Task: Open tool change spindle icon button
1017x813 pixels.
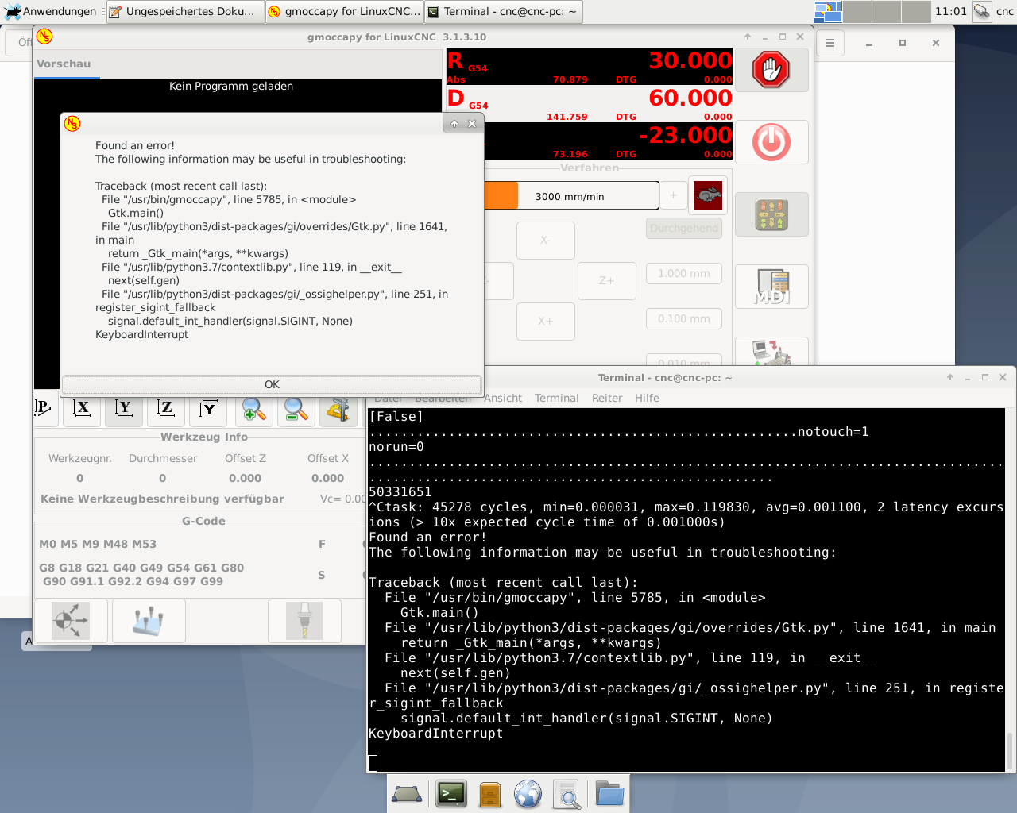Action: (304, 620)
